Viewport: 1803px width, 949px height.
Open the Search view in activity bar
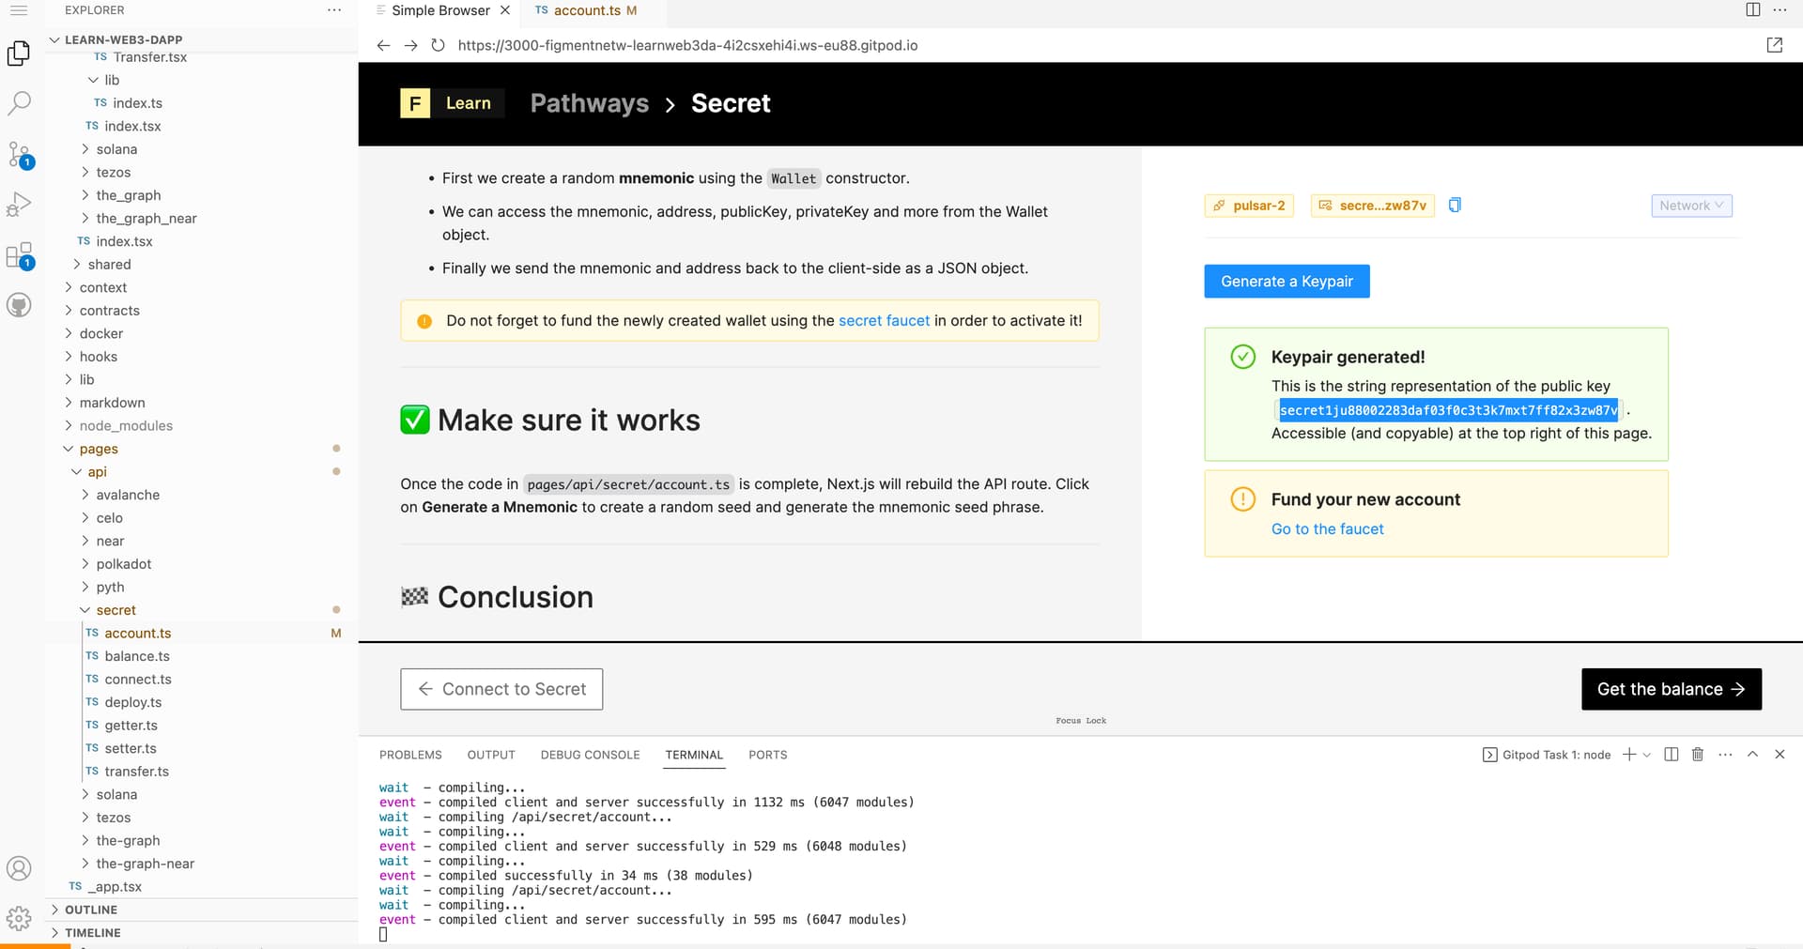[19, 103]
